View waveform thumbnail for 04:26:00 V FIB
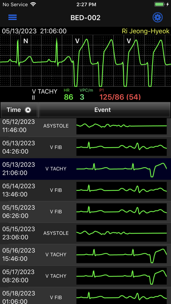The width and height of the screenshot is (171, 304). tap(121, 147)
